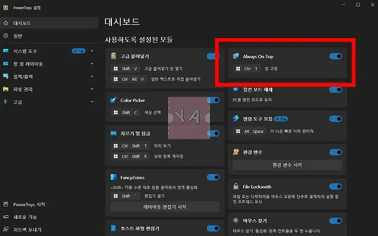This screenshot has height=236, width=378.
Task: Click the File Locksmith padlock icon
Action: click(236, 186)
